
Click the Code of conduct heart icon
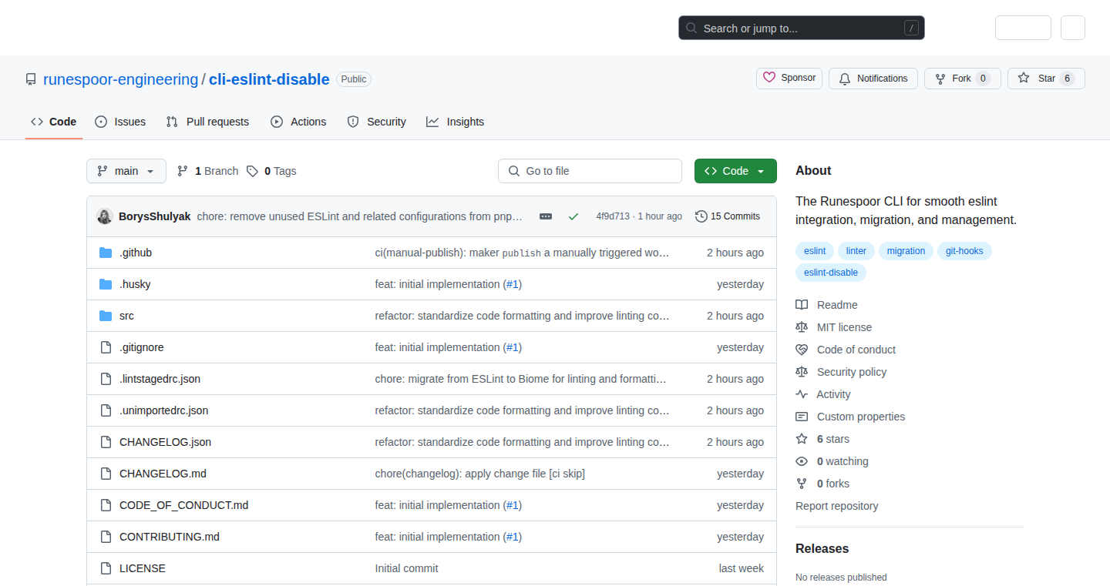pyautogui.click(x=802, y=350)
